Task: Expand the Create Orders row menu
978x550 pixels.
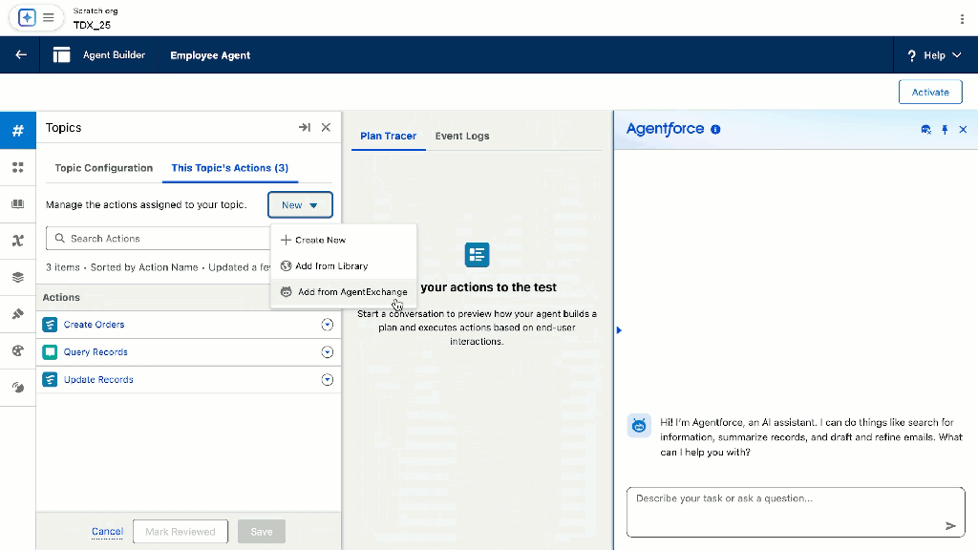Action: pyautogui.click(x=328, y=325)
